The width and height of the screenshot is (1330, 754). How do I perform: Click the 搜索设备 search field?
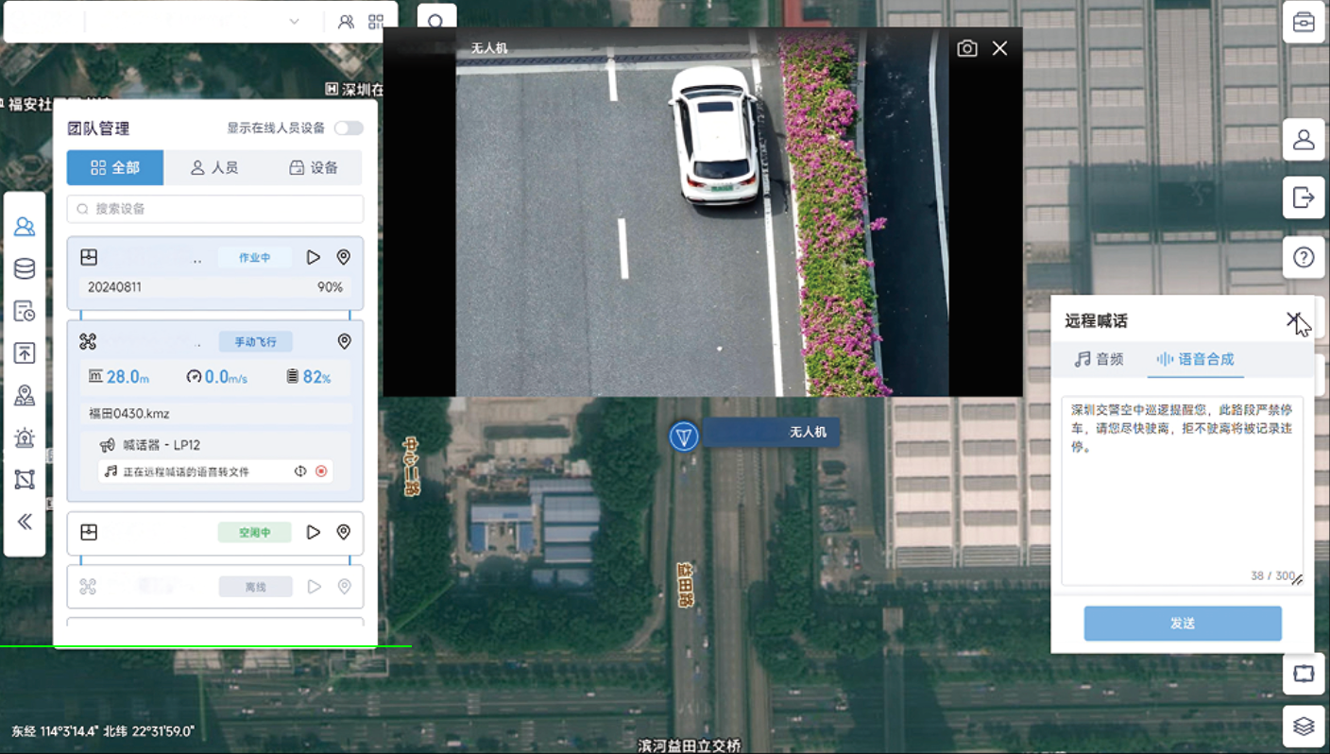click(215, 209)
